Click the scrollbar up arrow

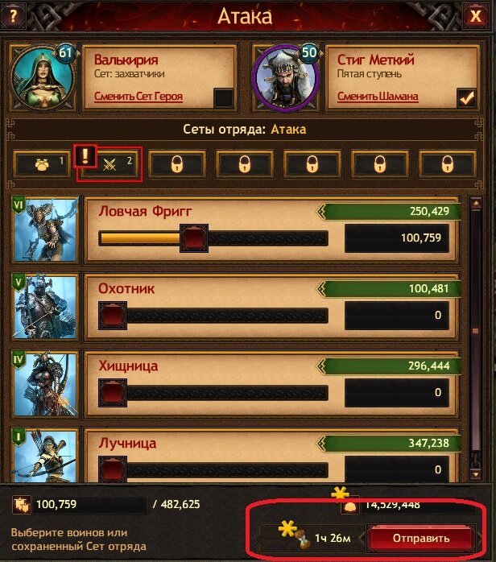click(476, 204)
